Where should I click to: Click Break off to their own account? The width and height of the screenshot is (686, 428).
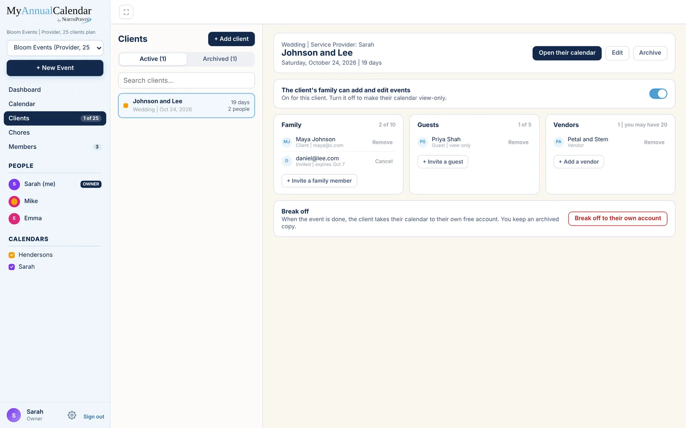click(x=618, y=219)
